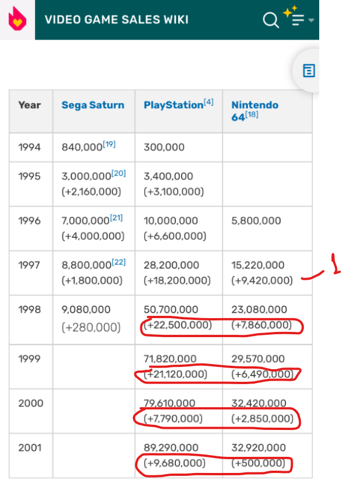Open the PlayStation header link
This screenshot has height=485, width=341.
[x=174, y=105]
